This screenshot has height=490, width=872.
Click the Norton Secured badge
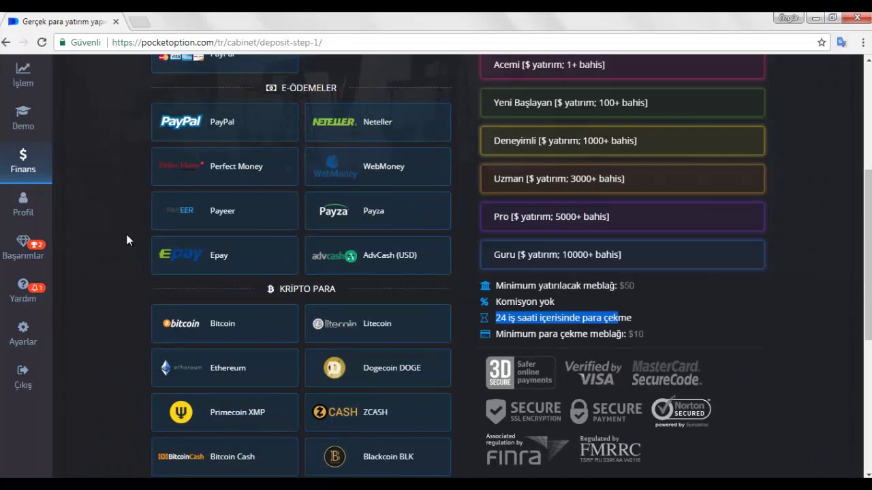[x=681, y=412]
